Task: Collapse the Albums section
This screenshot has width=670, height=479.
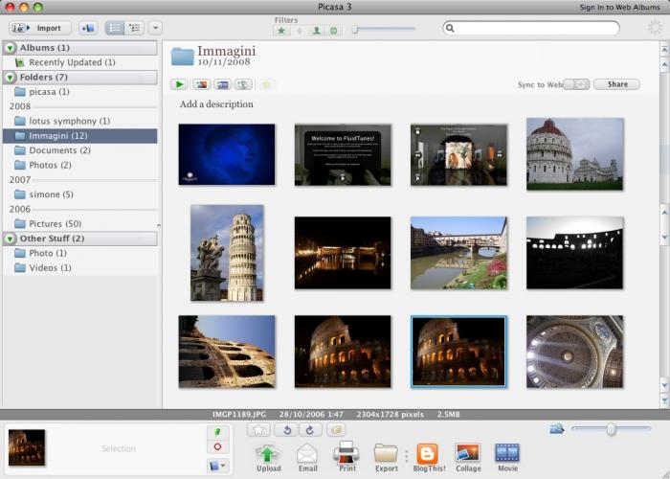Action: click(11, 48)
